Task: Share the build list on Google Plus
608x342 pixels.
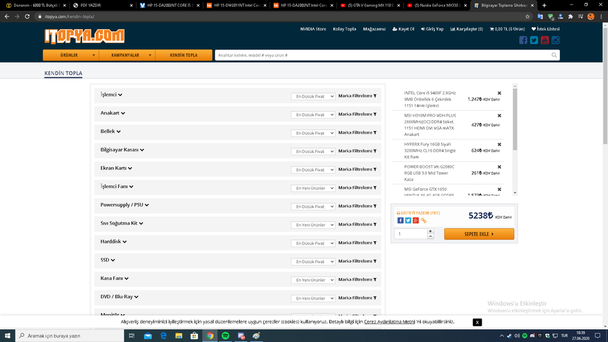Action: pos(415,221)
